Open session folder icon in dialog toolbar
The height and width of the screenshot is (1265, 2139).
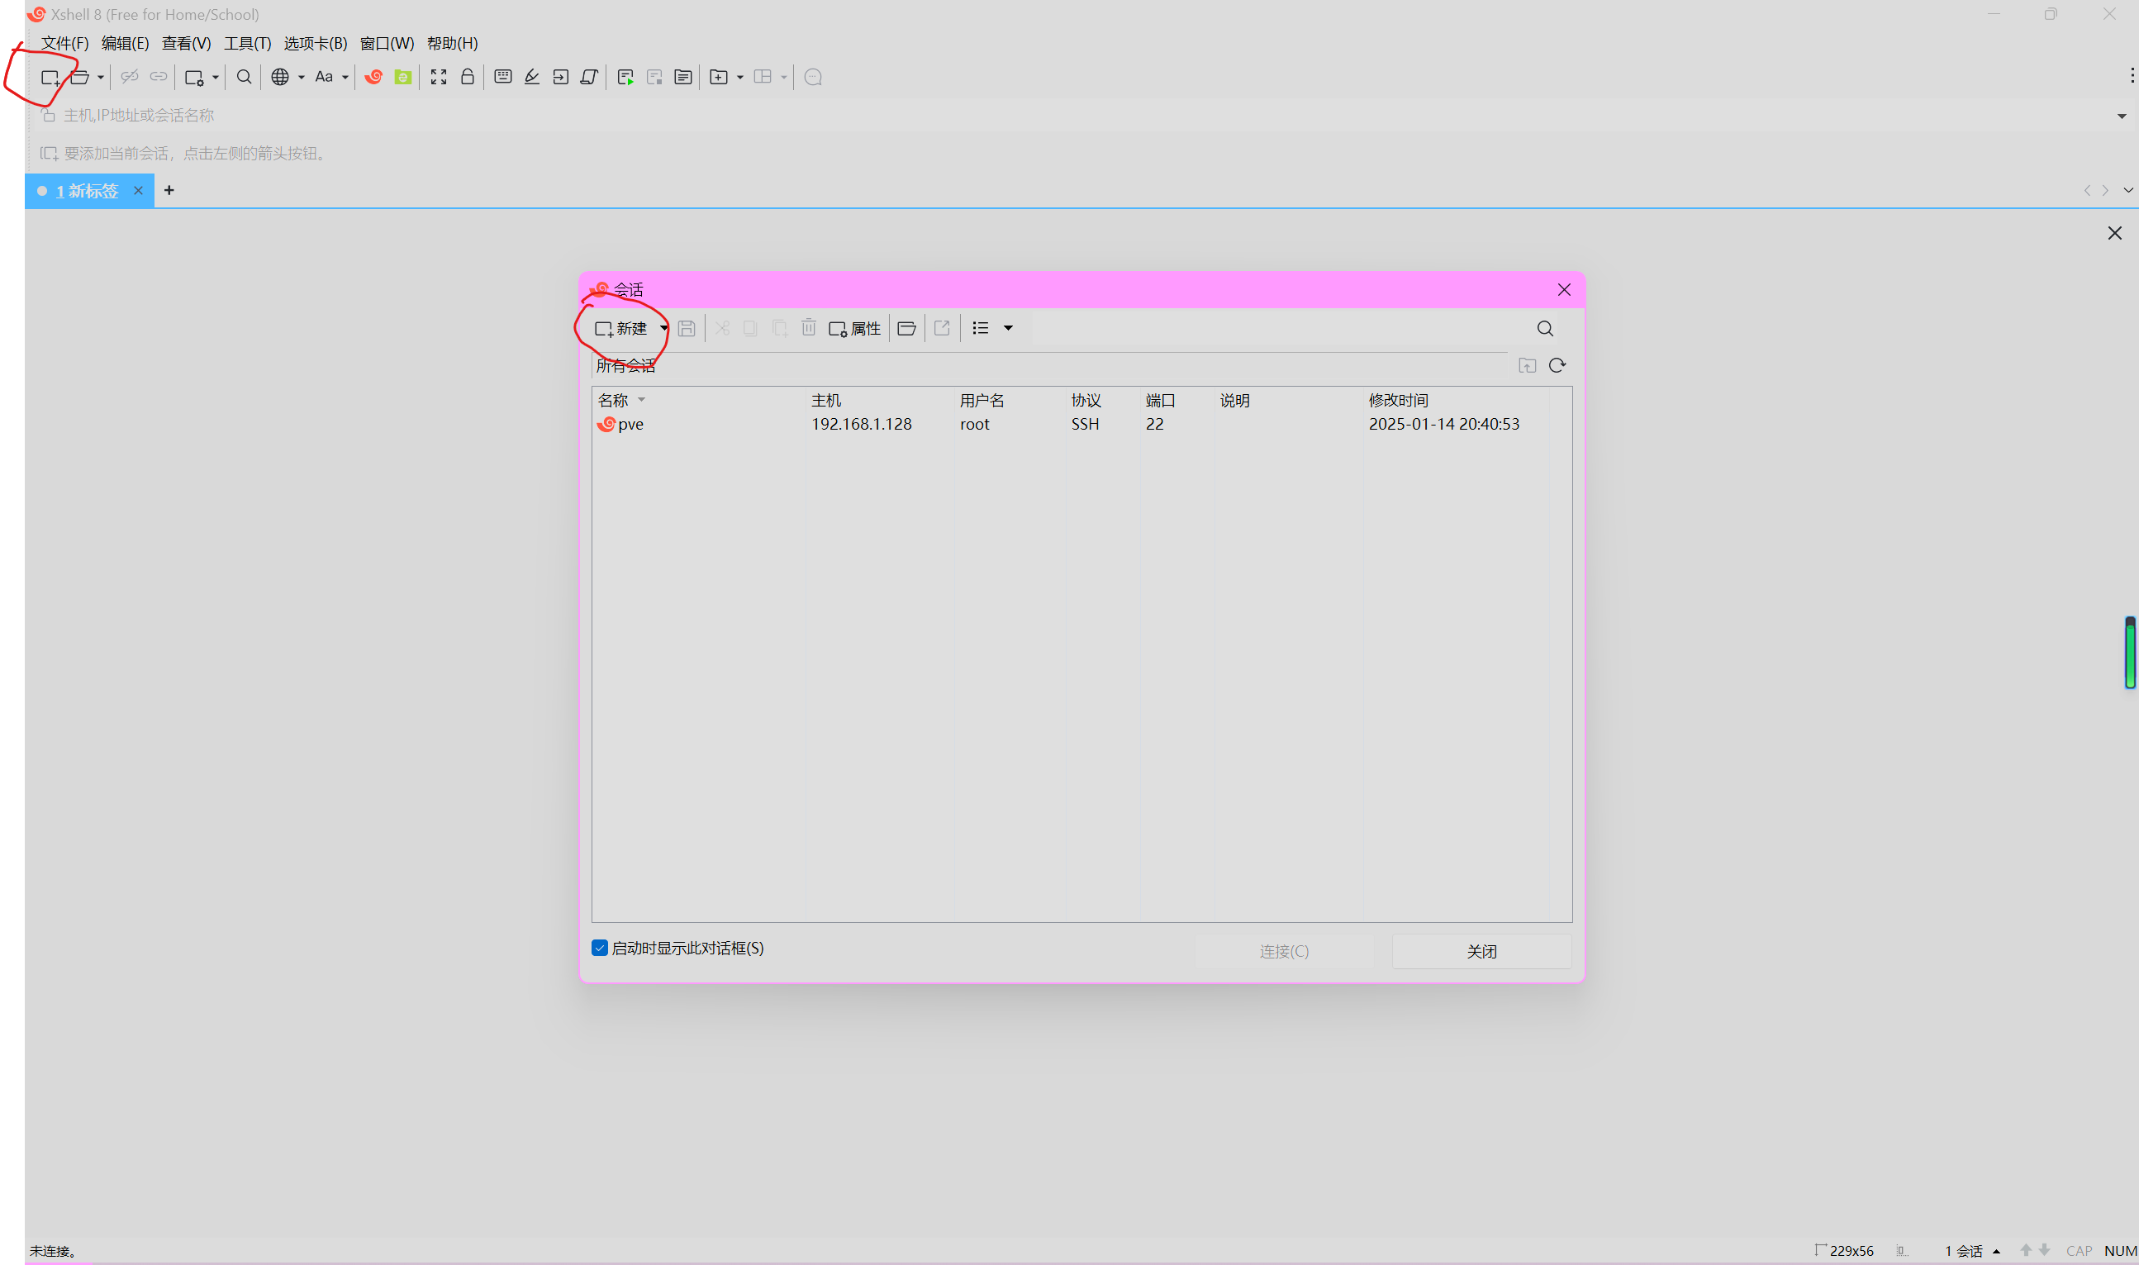[x=906, y=329]
